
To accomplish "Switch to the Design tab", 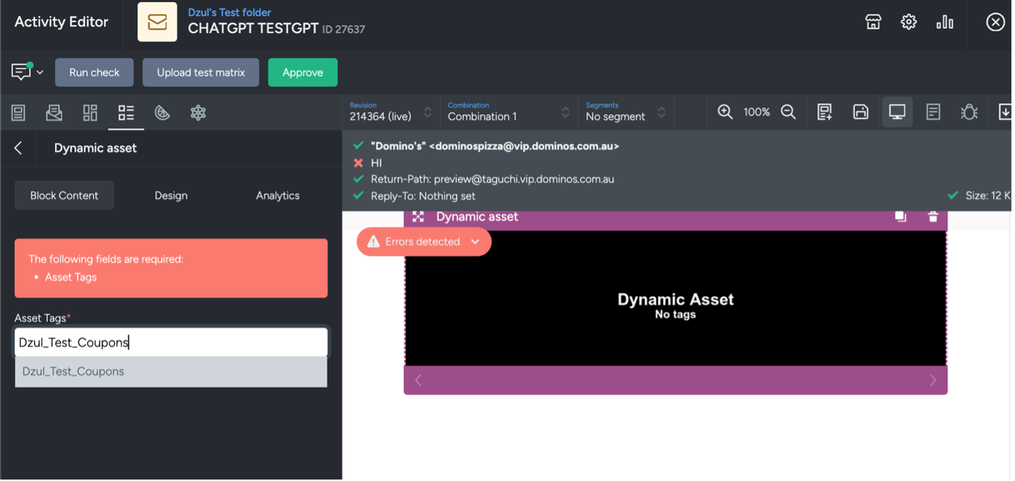I will point(171,196).
